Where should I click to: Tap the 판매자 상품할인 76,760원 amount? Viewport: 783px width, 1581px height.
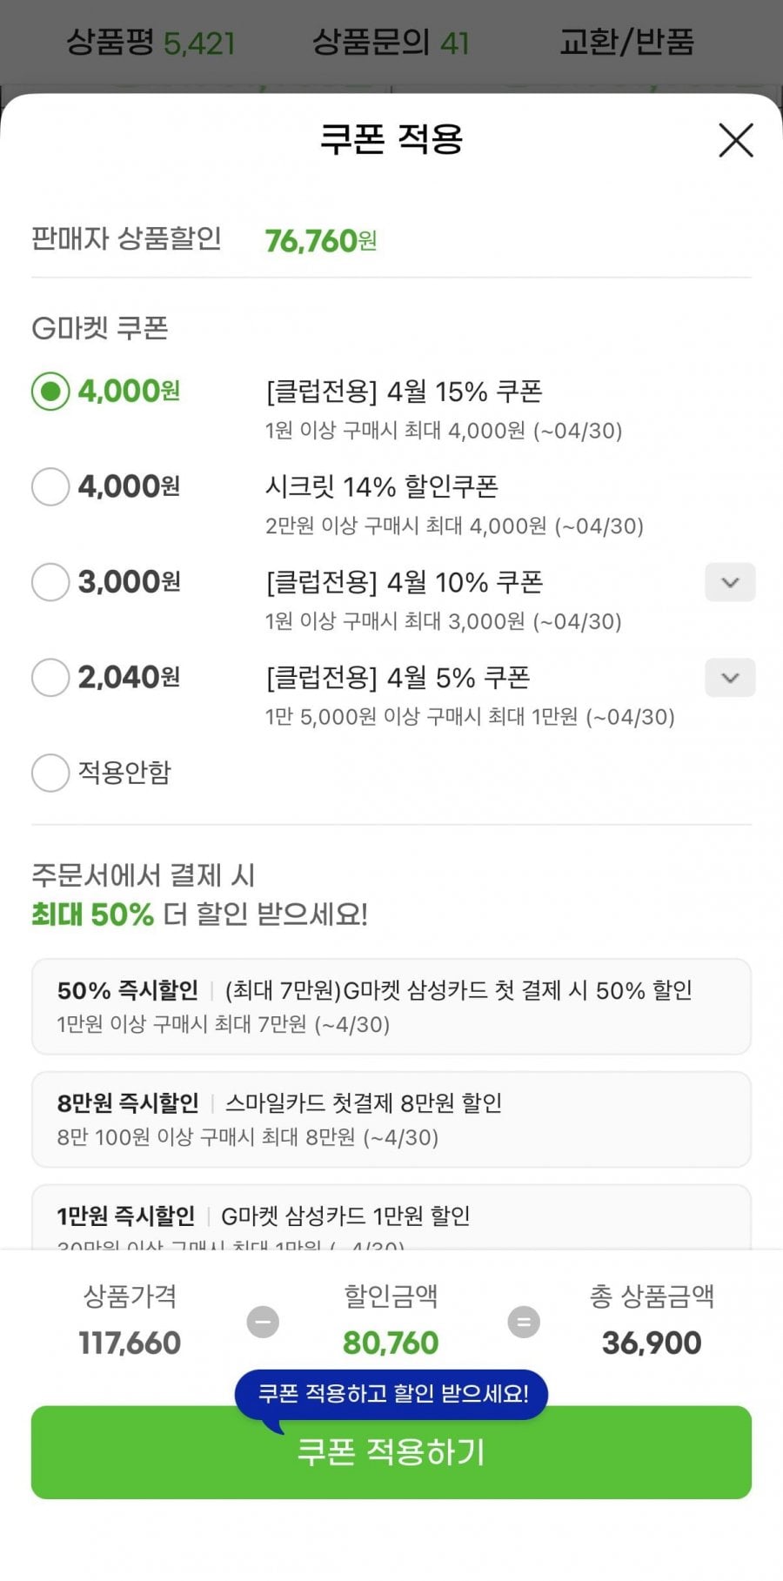pyautogui.click(x=320, y=240)
